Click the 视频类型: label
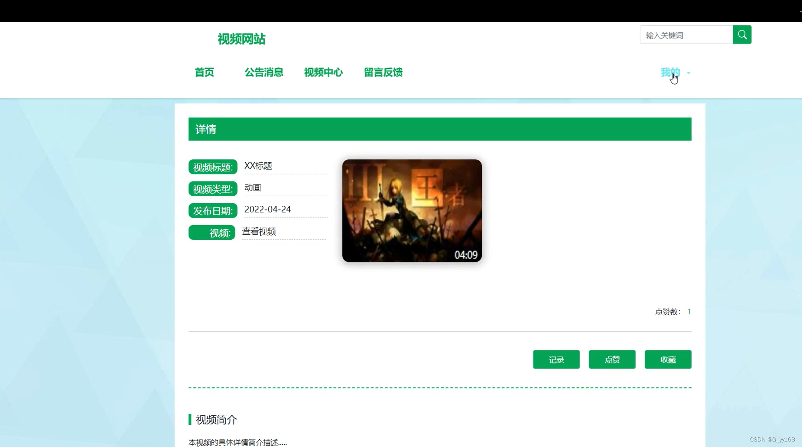Viewport: 802px width, 447px height. pyautogui.click(x=213, y=189)
